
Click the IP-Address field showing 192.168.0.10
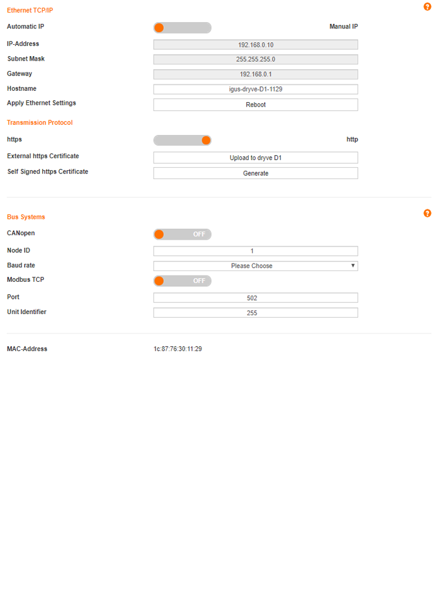click(255, 45)
